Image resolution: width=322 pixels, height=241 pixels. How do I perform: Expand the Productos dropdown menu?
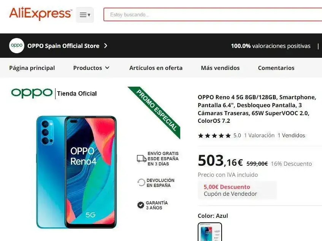(91, 68)
